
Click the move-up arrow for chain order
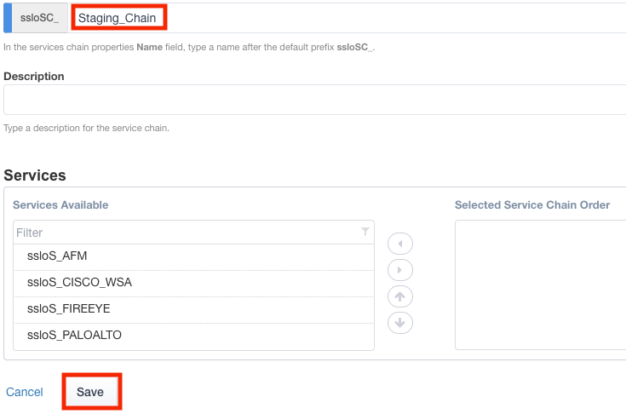click(x=400, y=296)
